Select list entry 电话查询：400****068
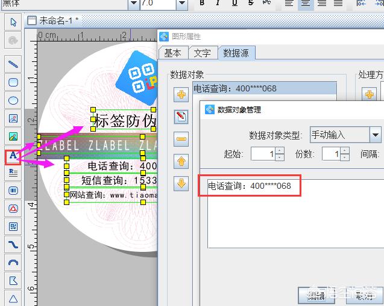The image size is (384, 306). point(265,88)
